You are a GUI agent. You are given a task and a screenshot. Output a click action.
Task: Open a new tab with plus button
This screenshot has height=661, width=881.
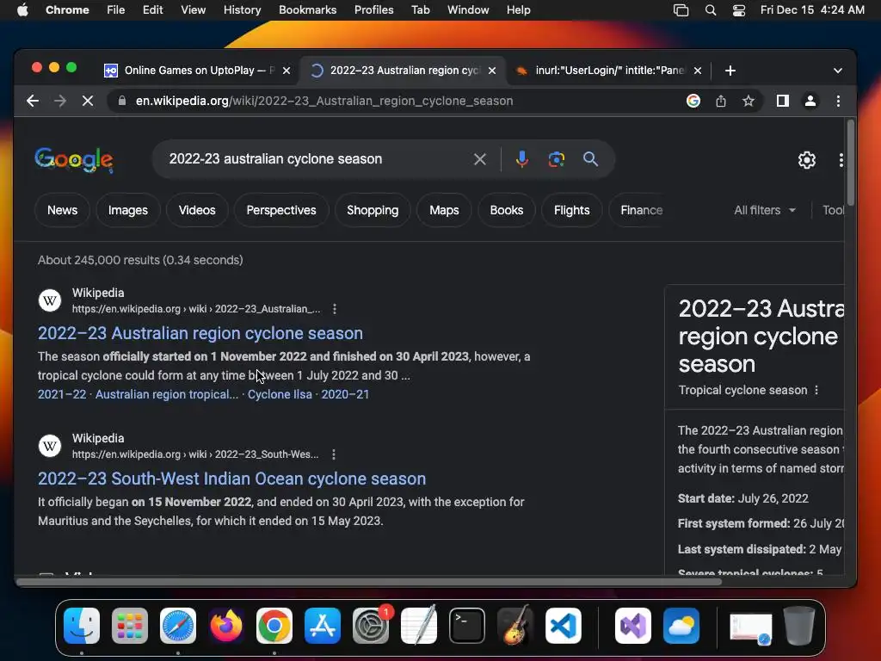point(730,71)
